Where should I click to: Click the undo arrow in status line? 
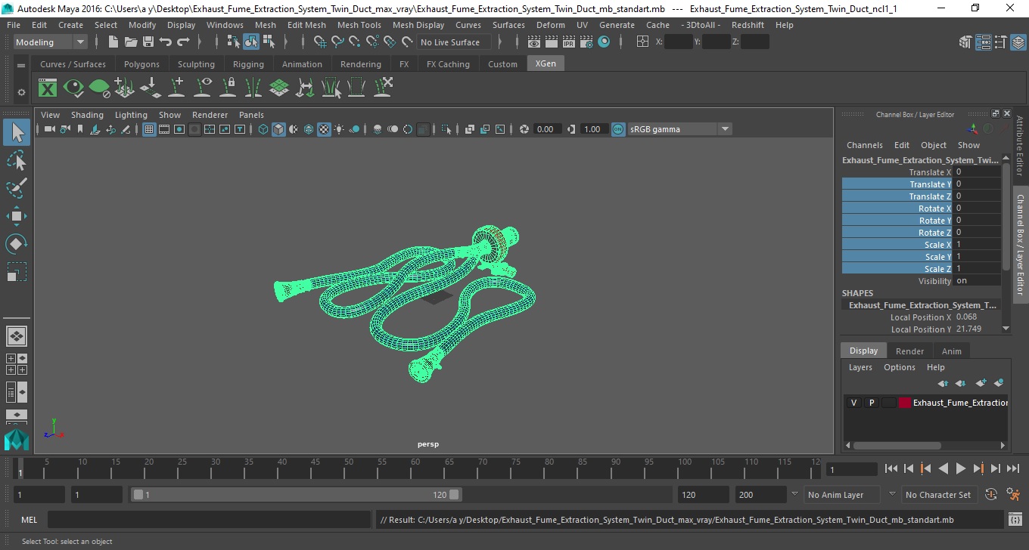pos(166,42)
